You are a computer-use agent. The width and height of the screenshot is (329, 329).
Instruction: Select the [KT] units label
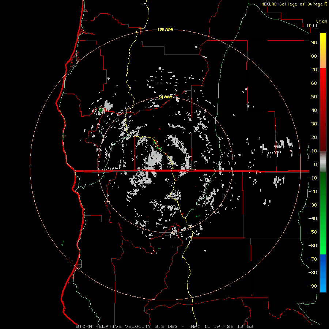(312, 25)
